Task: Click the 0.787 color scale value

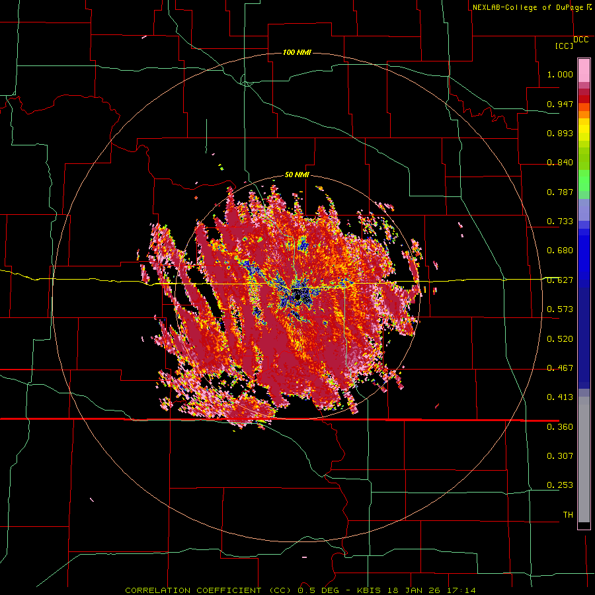Action: 560,192
